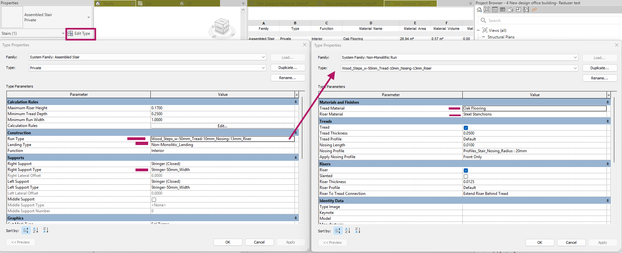Click Rename in the left Type Properties
This screenshot has height=253, width=622.
point(288,78)
